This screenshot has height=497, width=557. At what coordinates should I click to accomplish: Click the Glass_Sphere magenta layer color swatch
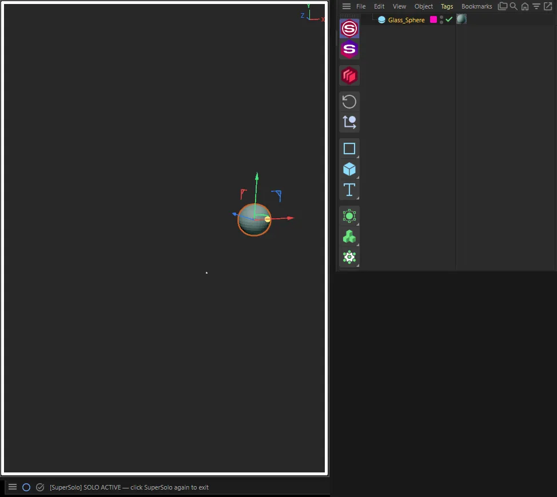[x=433, y=19]
